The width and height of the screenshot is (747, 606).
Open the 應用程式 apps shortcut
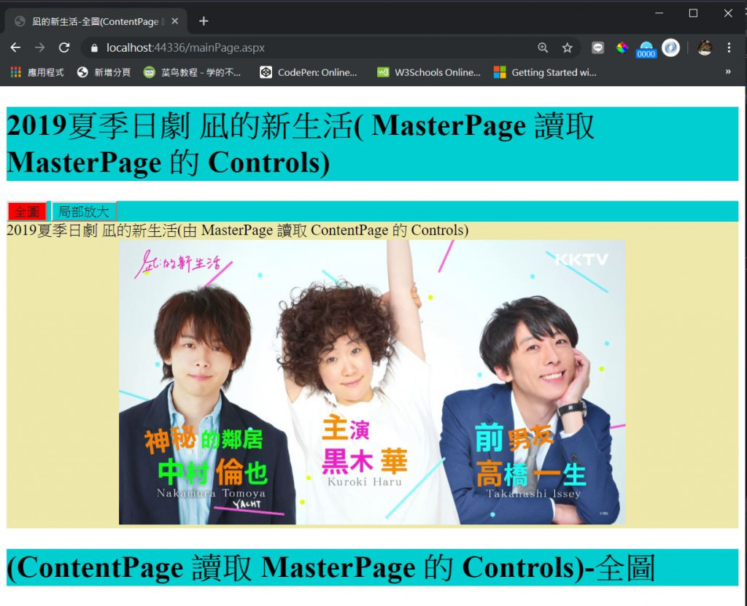click(x=37, y=72)
